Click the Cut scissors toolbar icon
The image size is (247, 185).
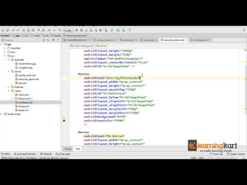24,30
